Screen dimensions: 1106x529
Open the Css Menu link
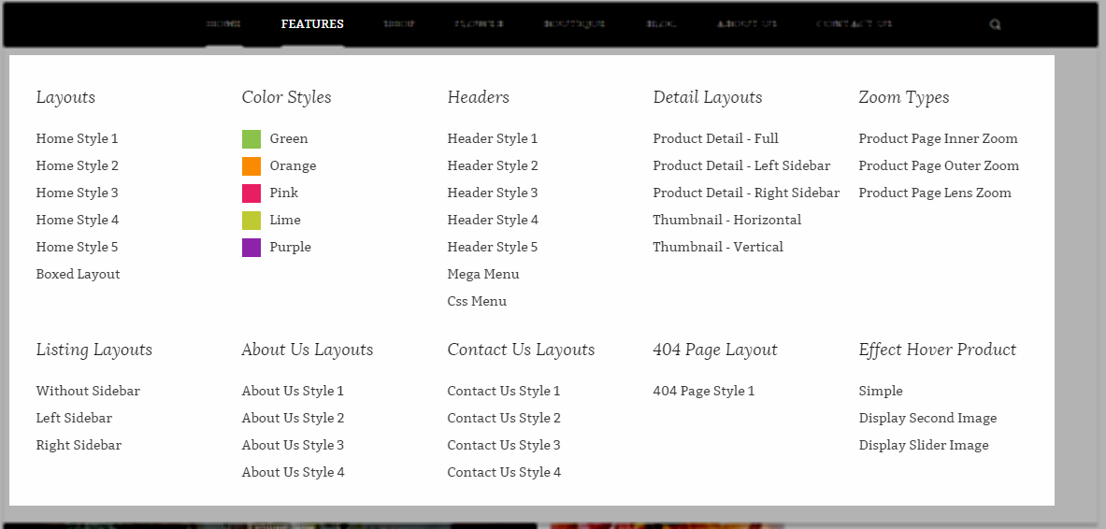(x=477, y=301)
